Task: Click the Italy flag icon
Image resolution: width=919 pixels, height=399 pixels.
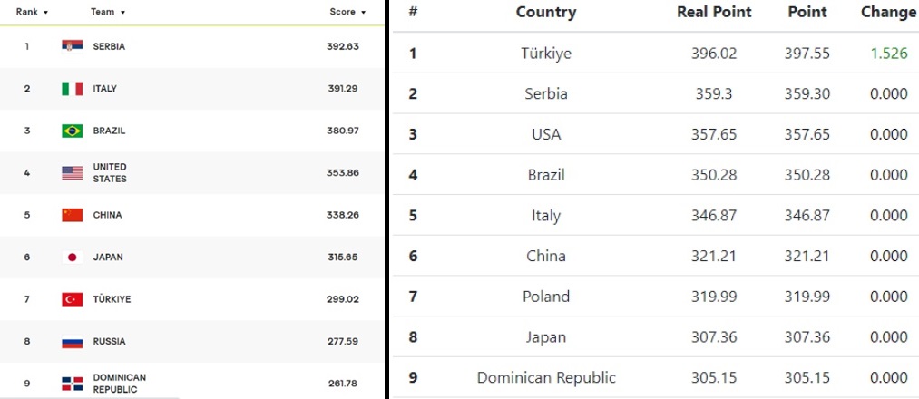Action: click(x=72, y=89)
